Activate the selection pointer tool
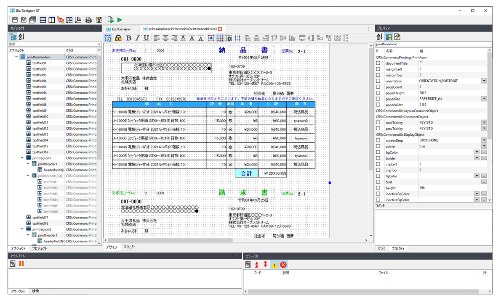The width and height of the screenshot is (501, 302). click(x=108, y=38)
